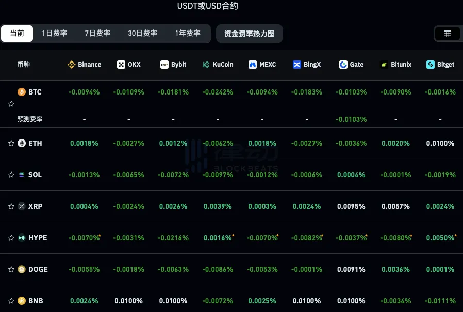Click BTC Binance rate -0.0094%

click(x=84, y=92)
